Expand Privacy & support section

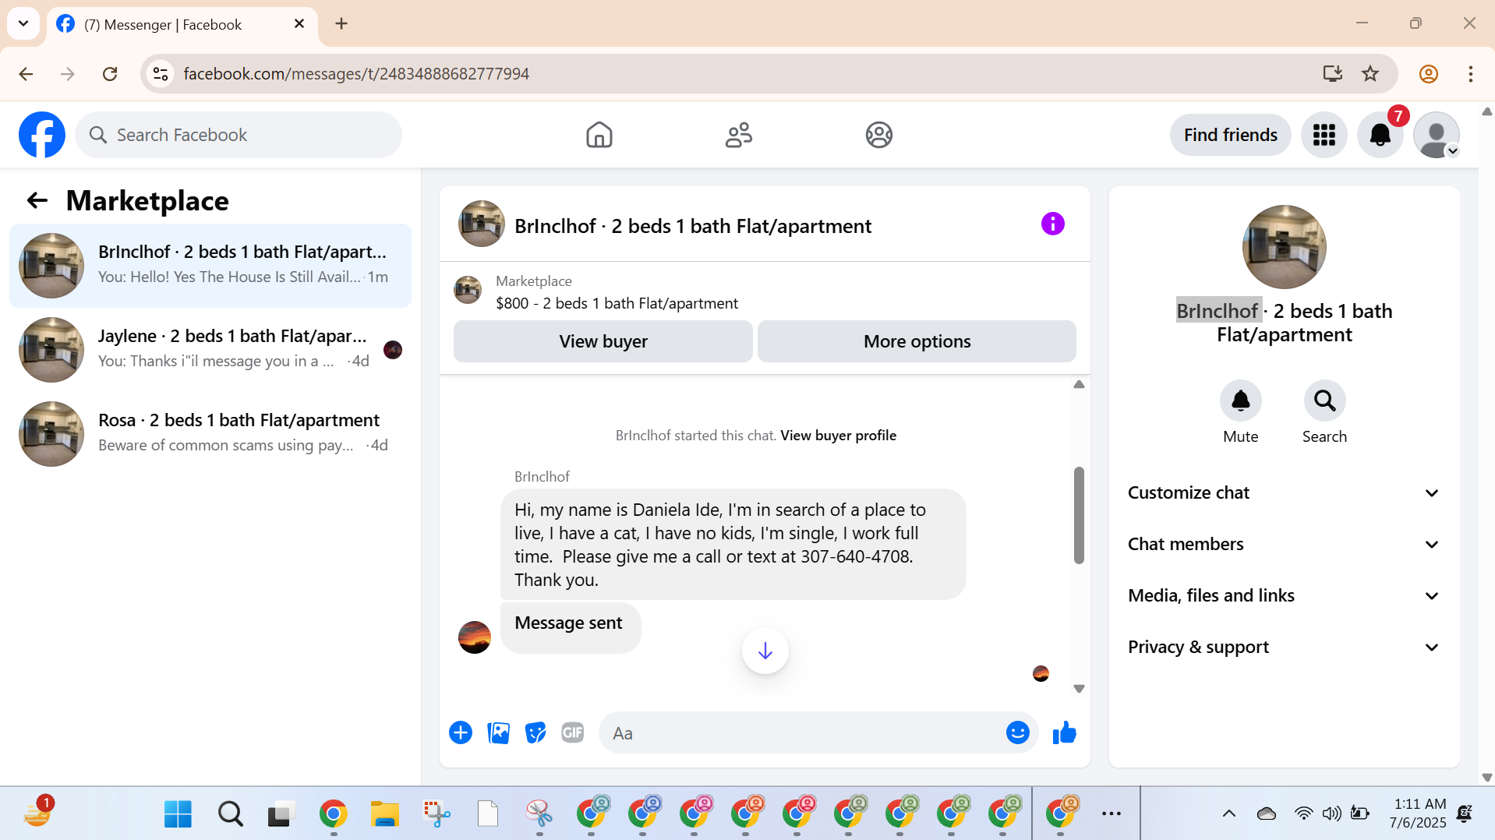coord(1283,647)
